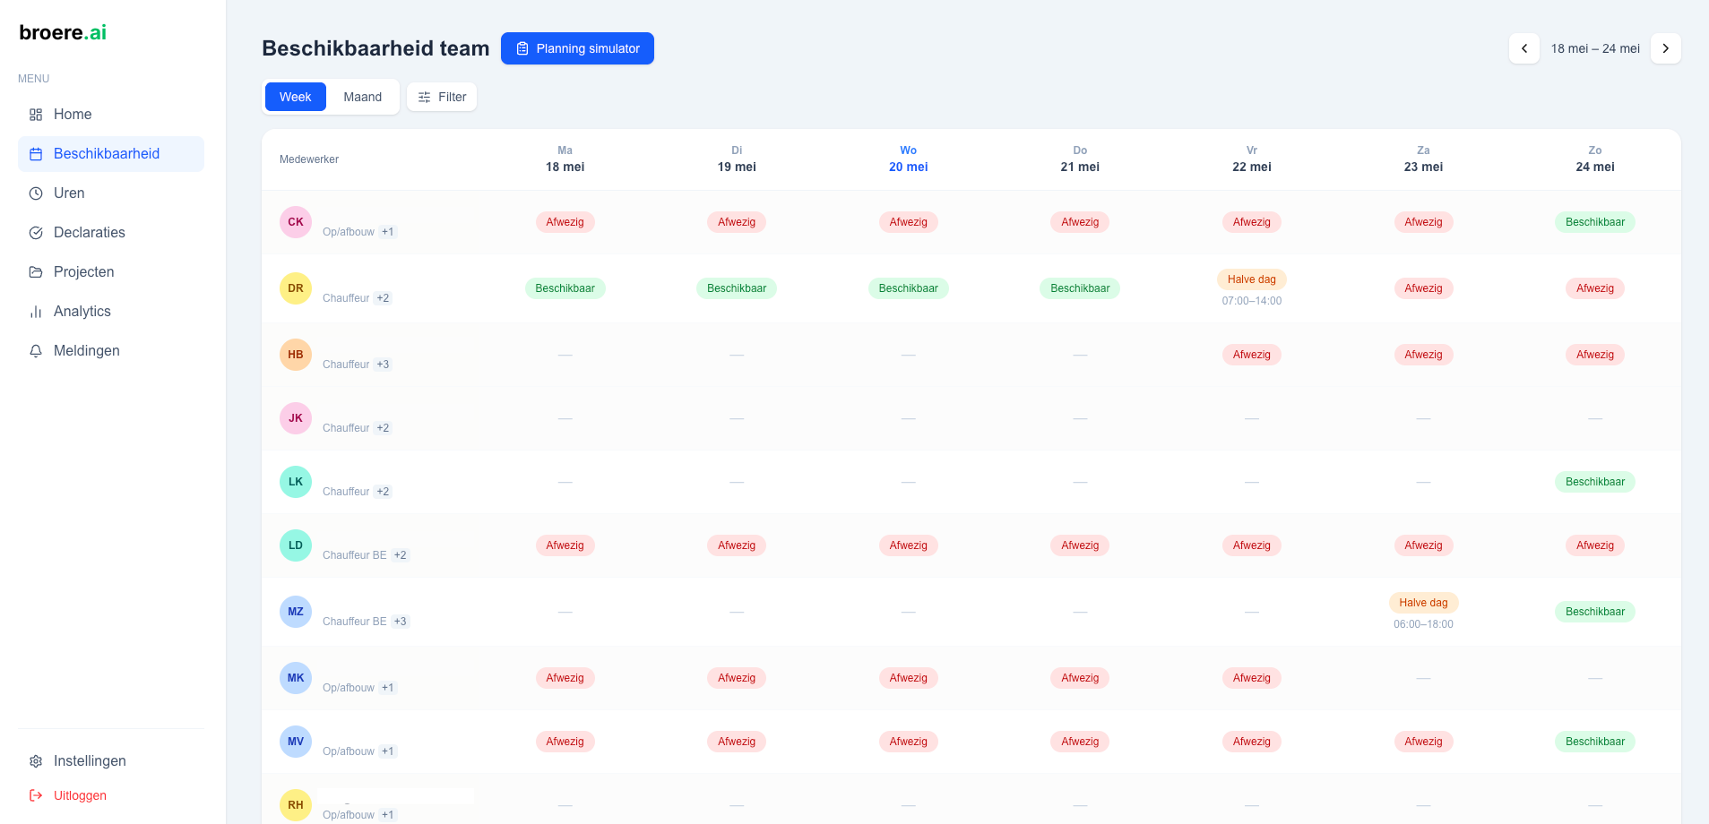Open the Planning simulator

(577, 48)
